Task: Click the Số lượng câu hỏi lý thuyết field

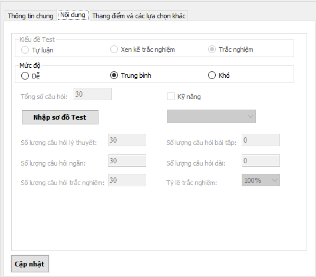Action: point(127,140)
